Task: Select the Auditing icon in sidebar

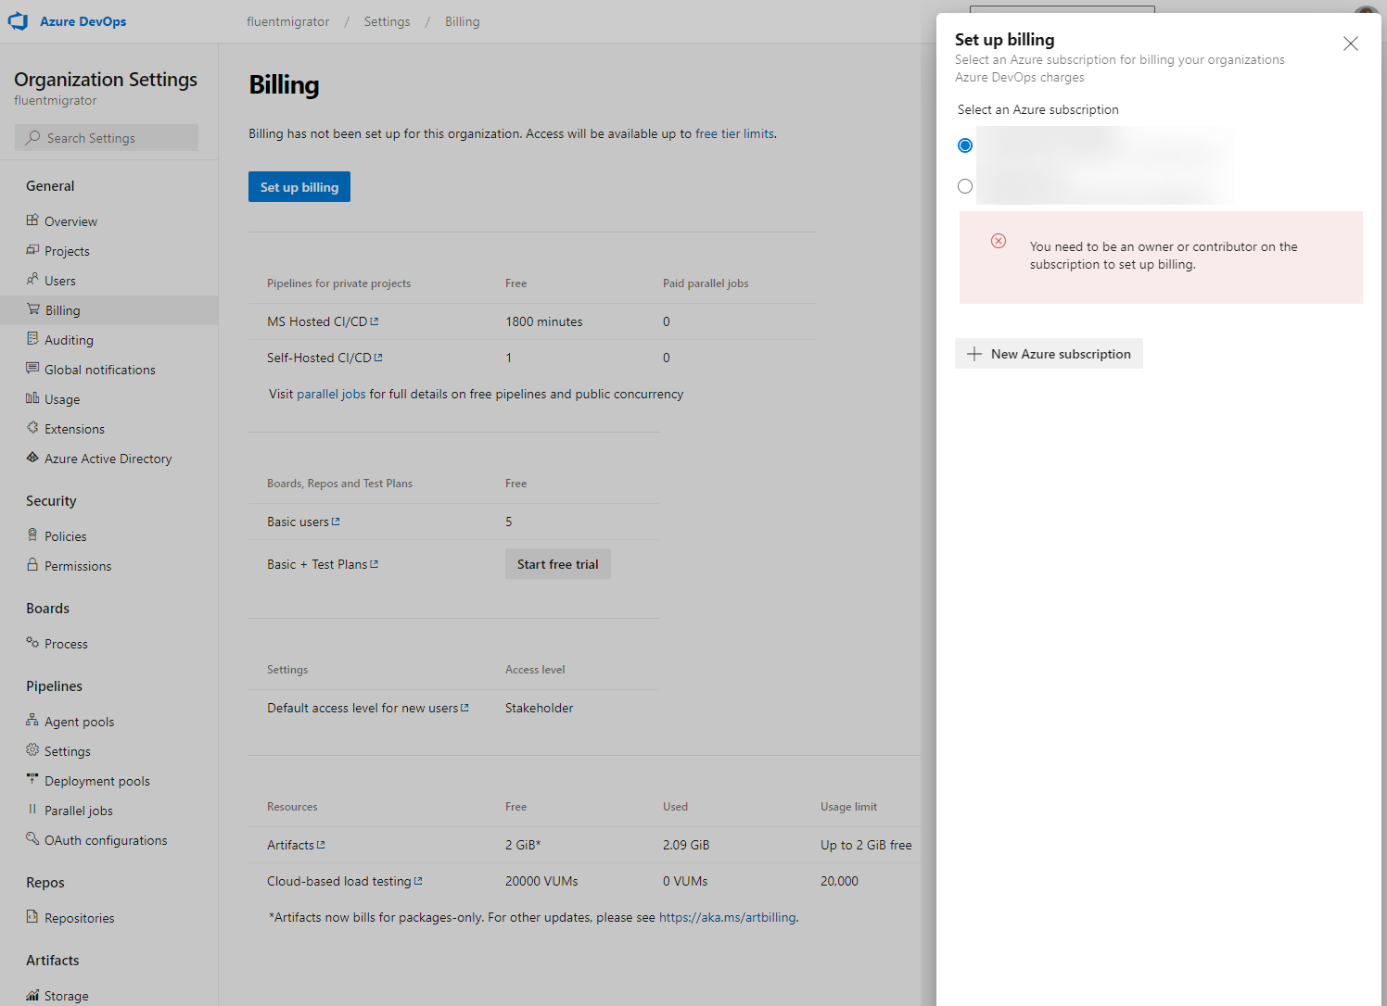Action: click(32, 339)
